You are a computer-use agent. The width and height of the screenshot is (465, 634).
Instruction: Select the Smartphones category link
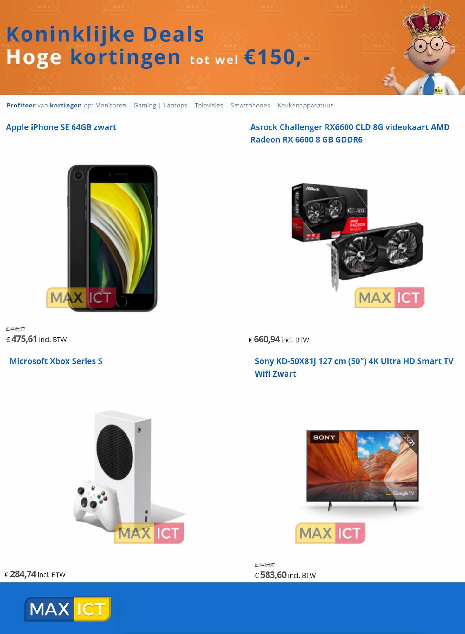click(x=250, y=105)
